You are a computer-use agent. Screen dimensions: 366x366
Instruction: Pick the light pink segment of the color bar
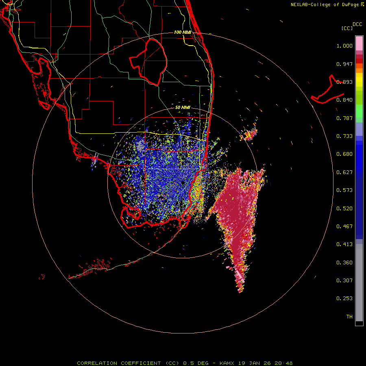[x=359, y=44]
